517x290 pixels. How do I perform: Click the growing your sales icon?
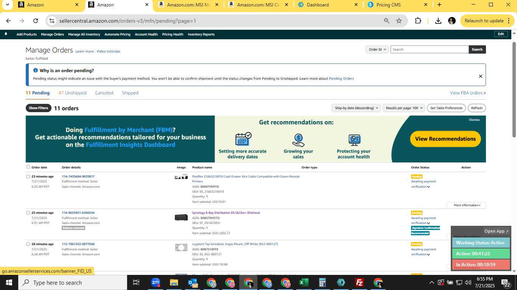pyautogui.click(x=298, y=140)
